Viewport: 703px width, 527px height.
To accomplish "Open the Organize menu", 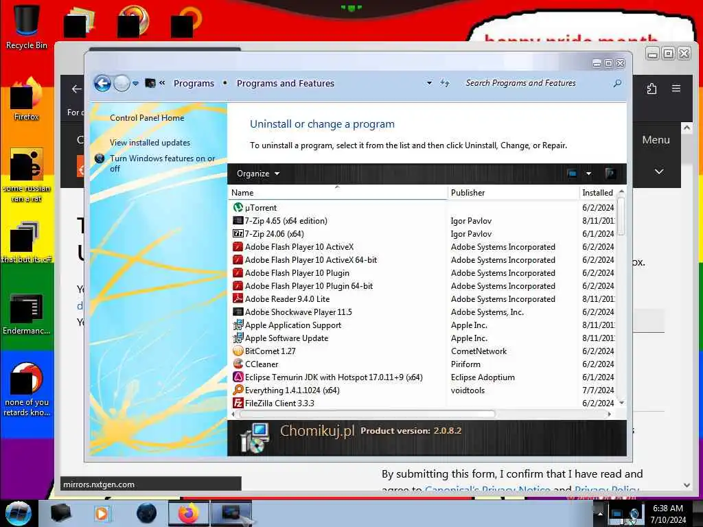I will [x=258, y=174].
